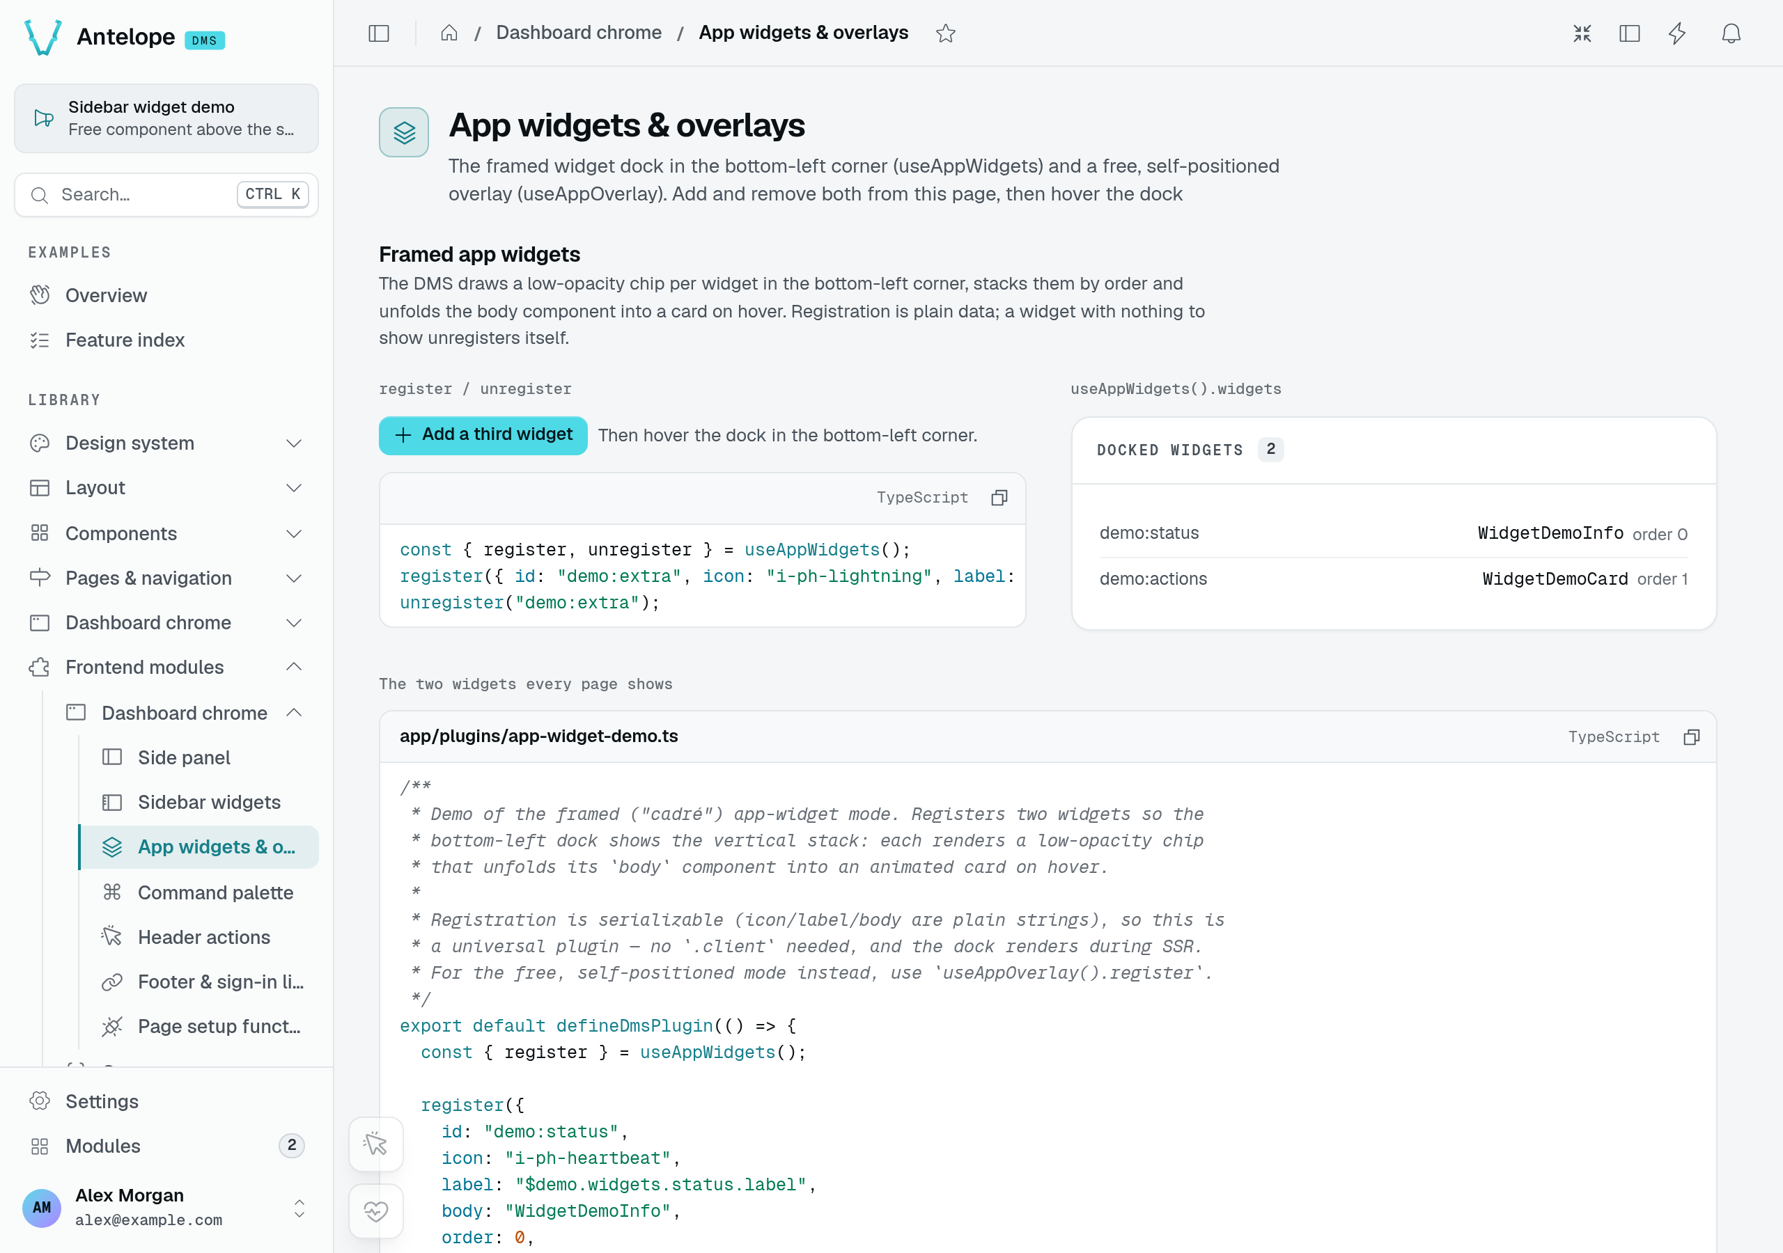Image resolution: width=1783 pixels, height=1253 pixels.
Task: Toggle the sidebar collapse icon
Action: [x=378, y=33]
